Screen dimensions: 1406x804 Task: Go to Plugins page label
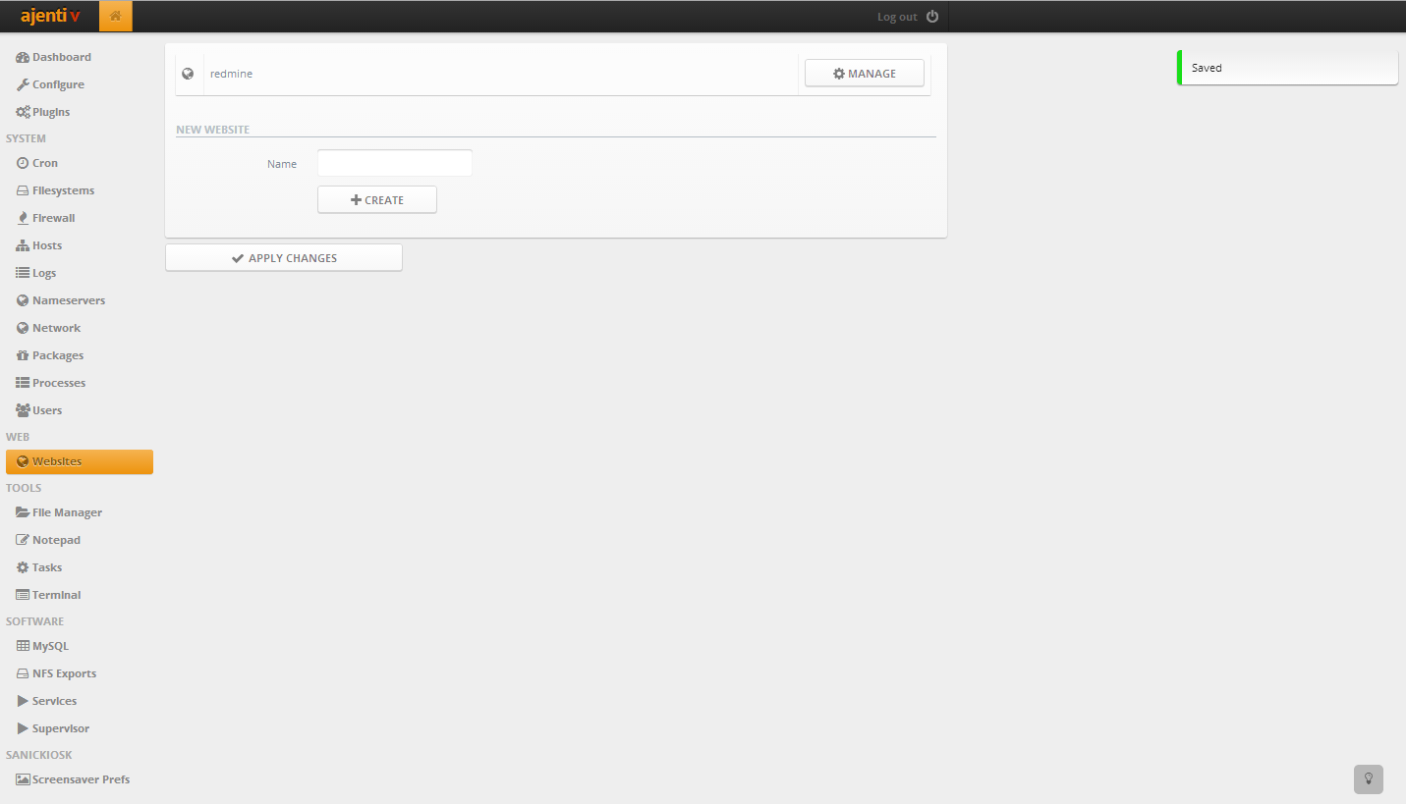(51, 112)
